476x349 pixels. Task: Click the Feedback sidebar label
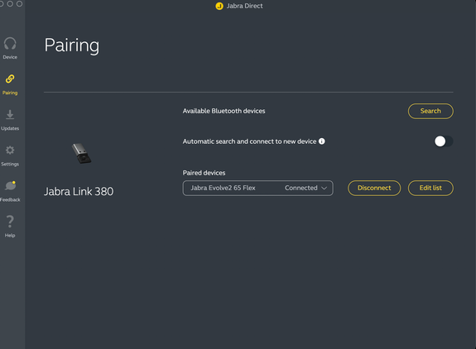[x=10, y=200]
